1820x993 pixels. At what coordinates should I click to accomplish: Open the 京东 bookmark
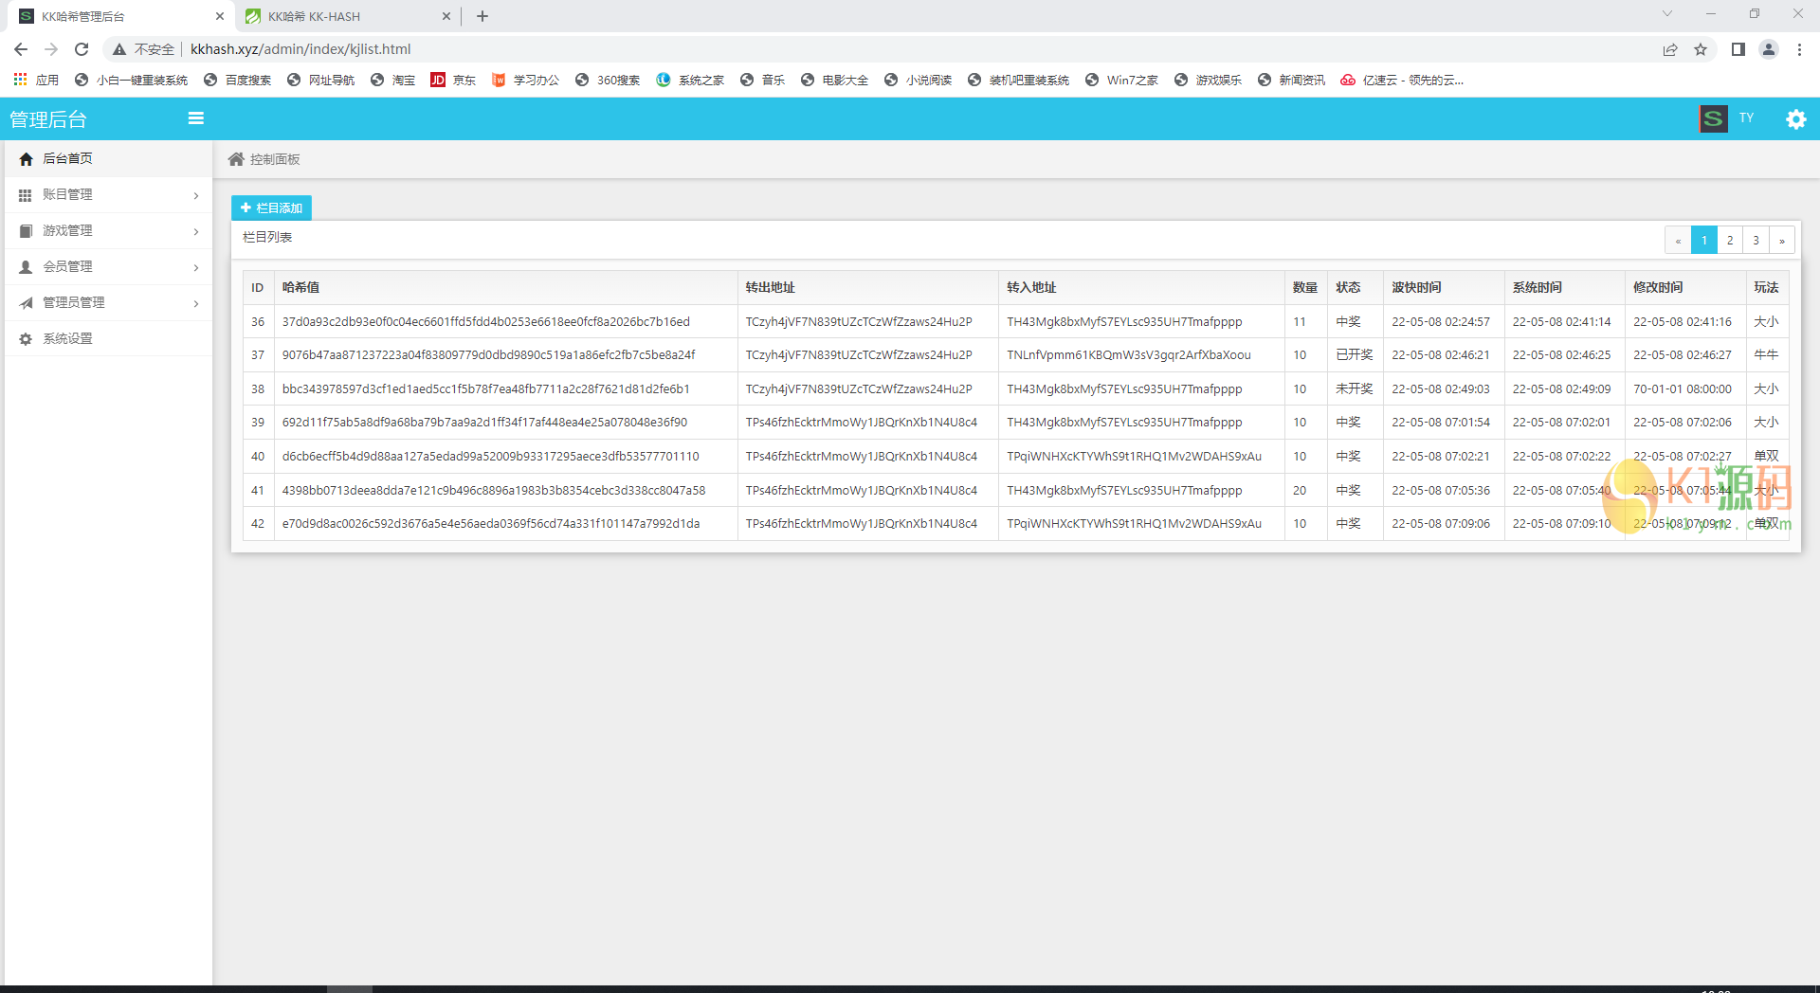coord(453,81)
